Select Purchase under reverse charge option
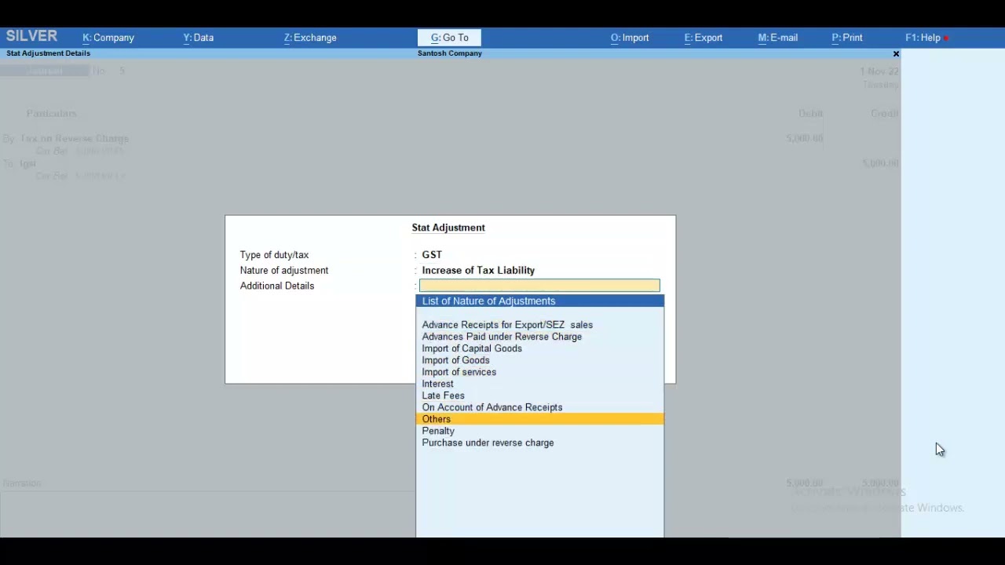Screen dimensions: 1005x565 [539, 443]
